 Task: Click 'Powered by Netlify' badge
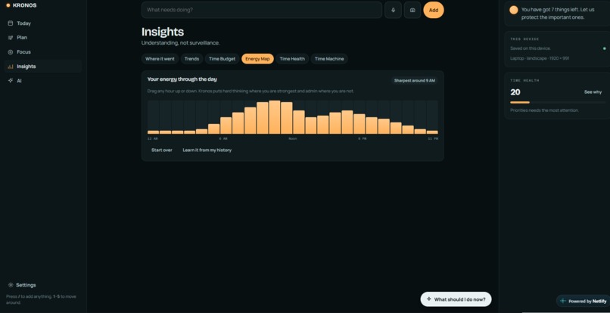tap(583, 301)
